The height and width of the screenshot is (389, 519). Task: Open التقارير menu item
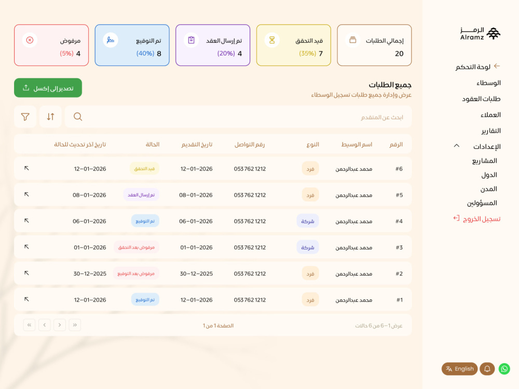click(491, 131)
